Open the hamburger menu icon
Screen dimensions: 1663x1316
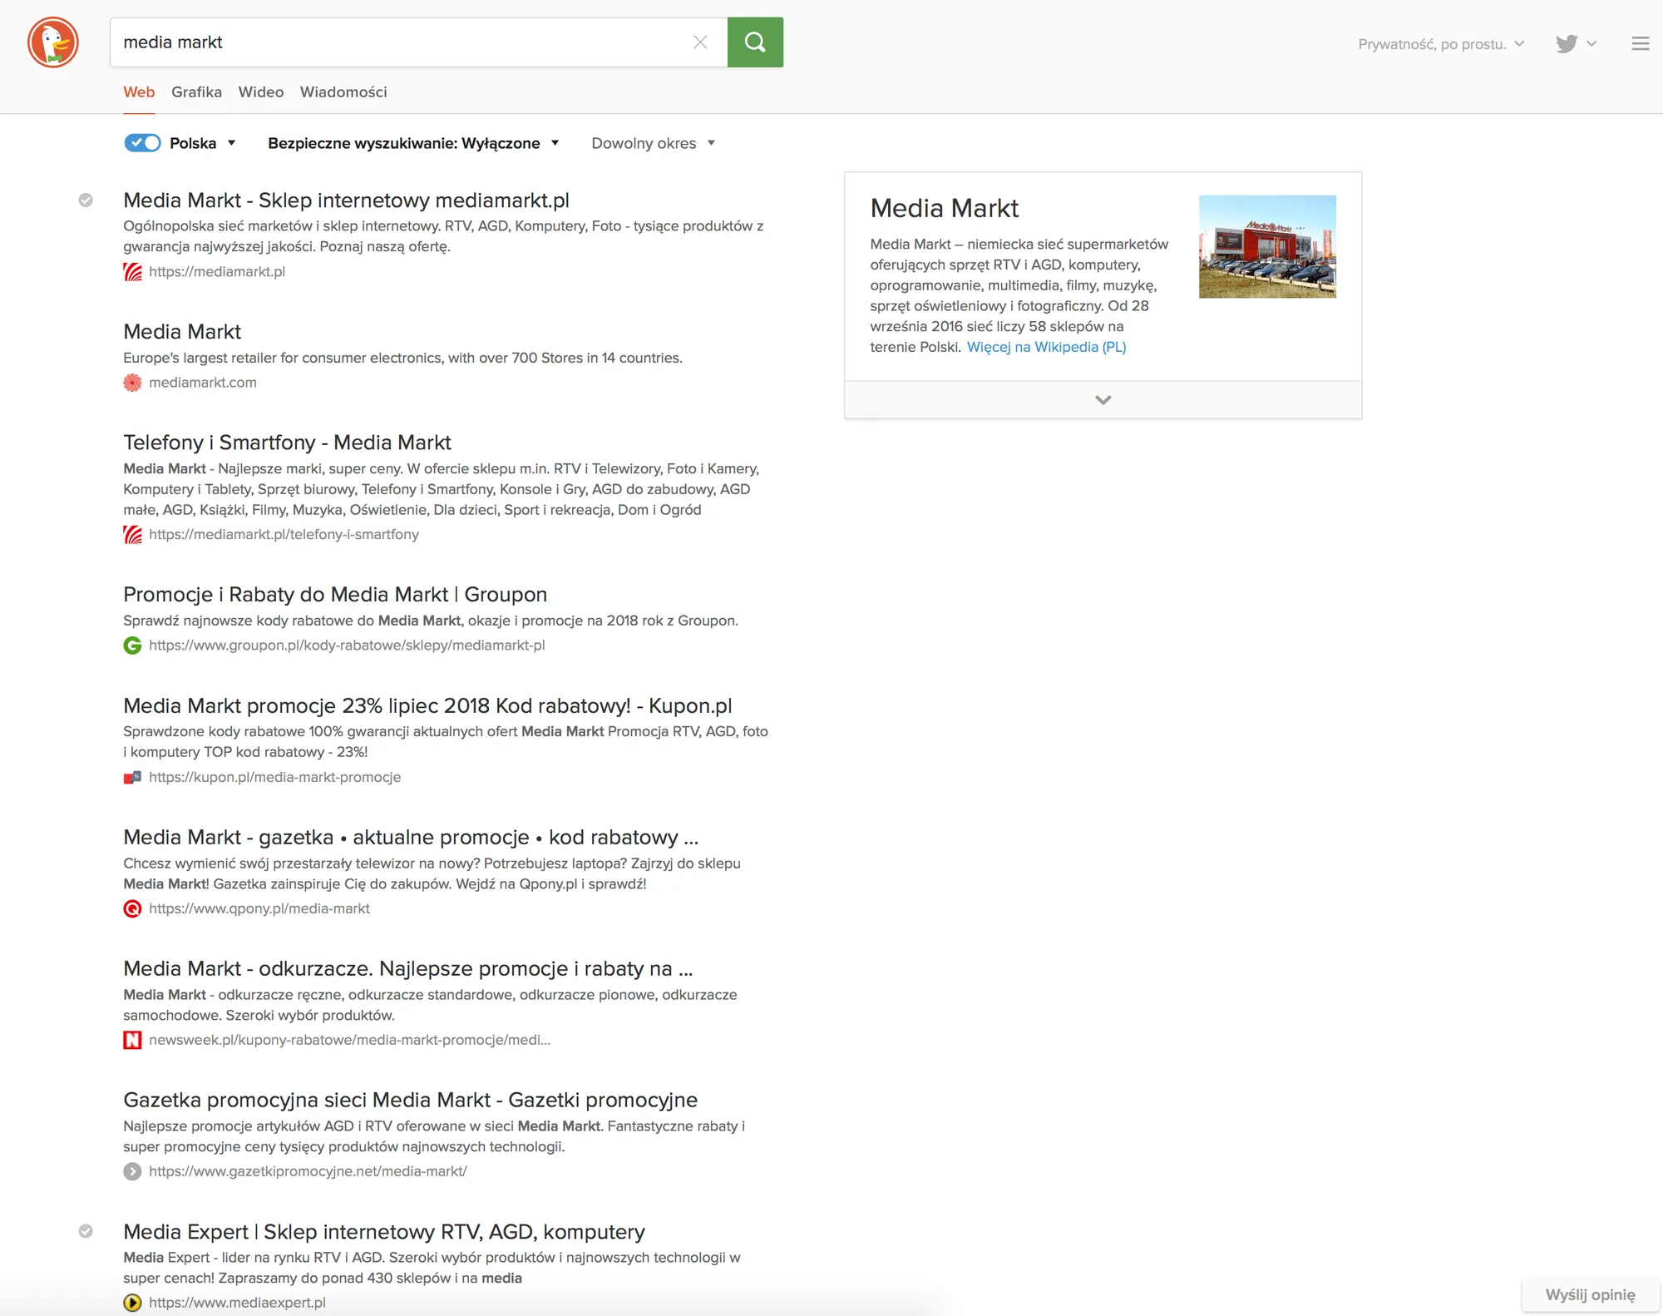[x=1640, y=44]
